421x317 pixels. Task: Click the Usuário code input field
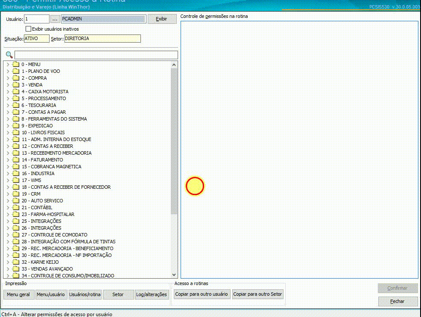37,19
